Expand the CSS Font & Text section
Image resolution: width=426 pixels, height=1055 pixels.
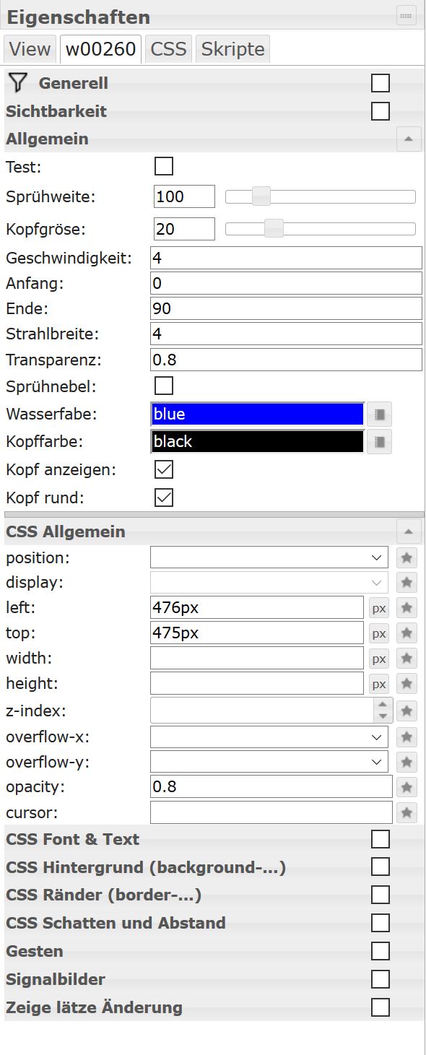tap(381, 839)
